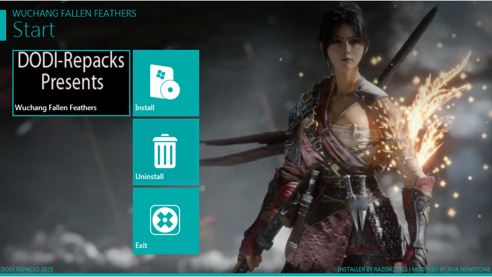Click the 'Start' heading text
This screenshot has width=492, height=277.
tap(34, 30)
